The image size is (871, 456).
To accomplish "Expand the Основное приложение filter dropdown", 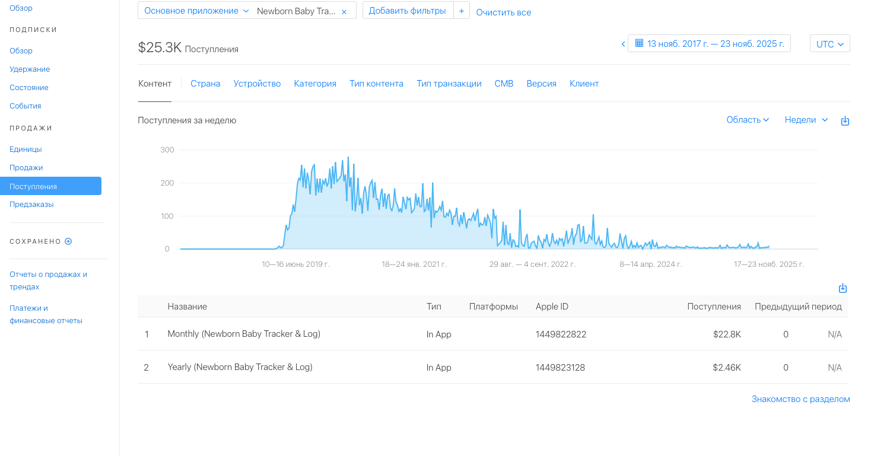I will coord(196,11).
